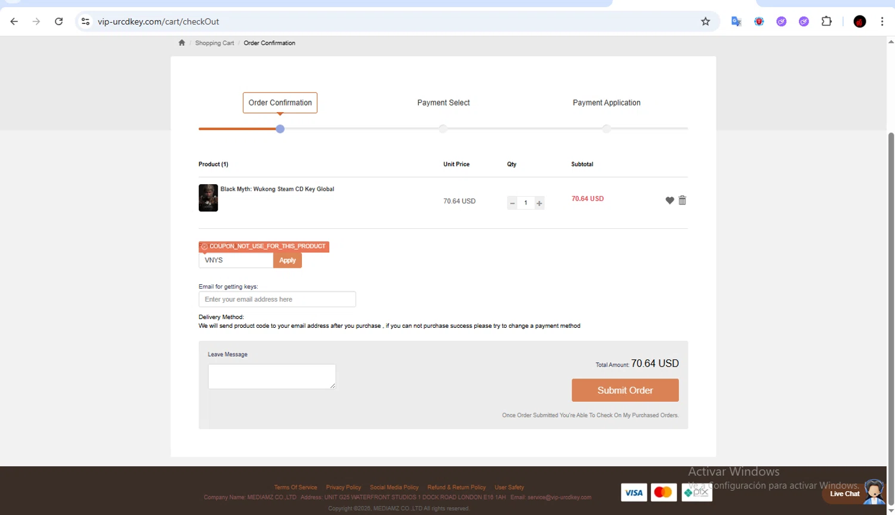Viewport: 895px width, 515px height.
Task: Click the email address input field
Action: [x=277, y=299]
